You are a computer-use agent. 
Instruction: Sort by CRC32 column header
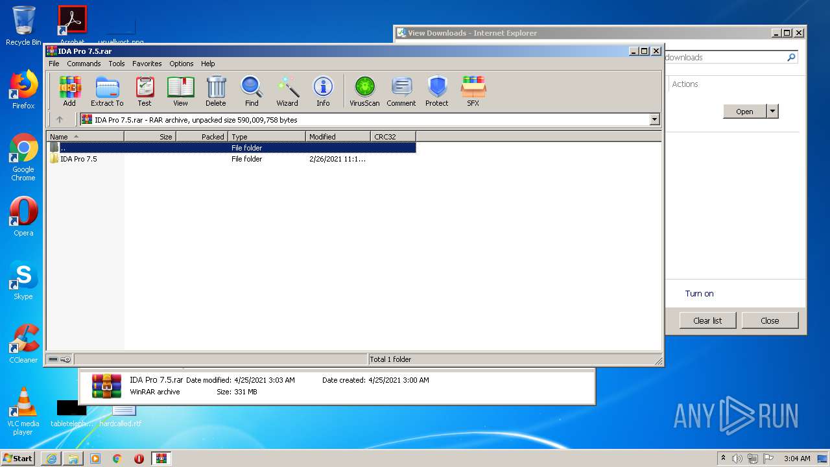tap(393, 136)
